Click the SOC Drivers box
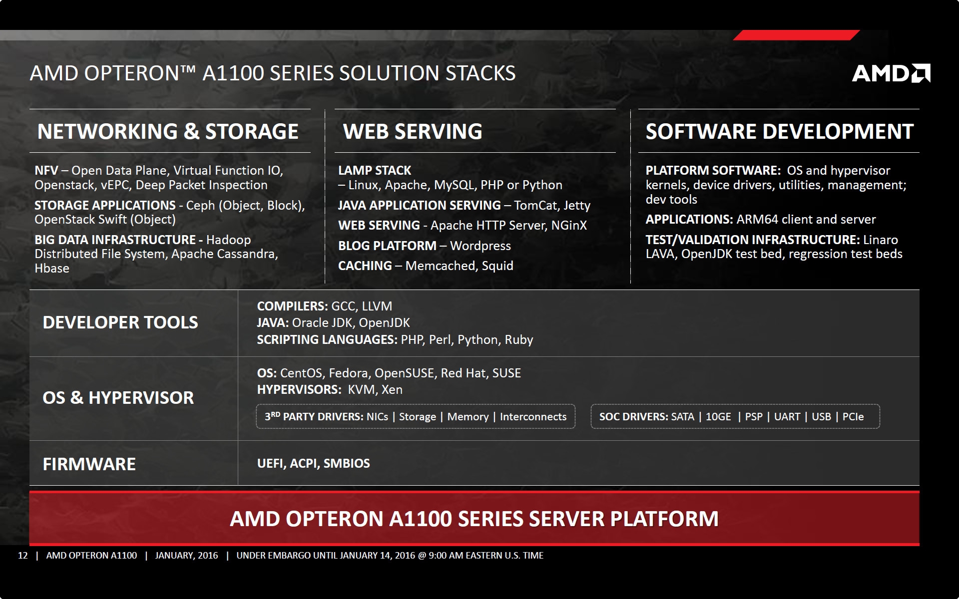 coord(735,416)
